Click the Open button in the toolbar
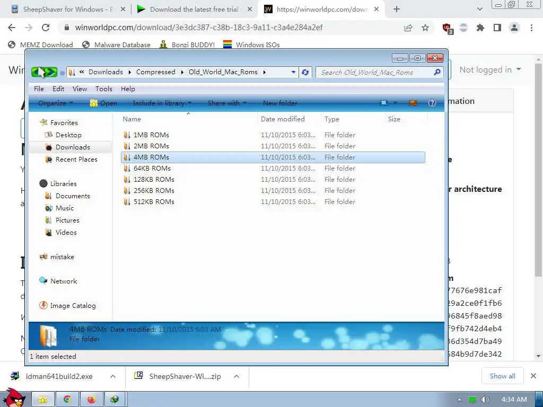 (103, 103)
